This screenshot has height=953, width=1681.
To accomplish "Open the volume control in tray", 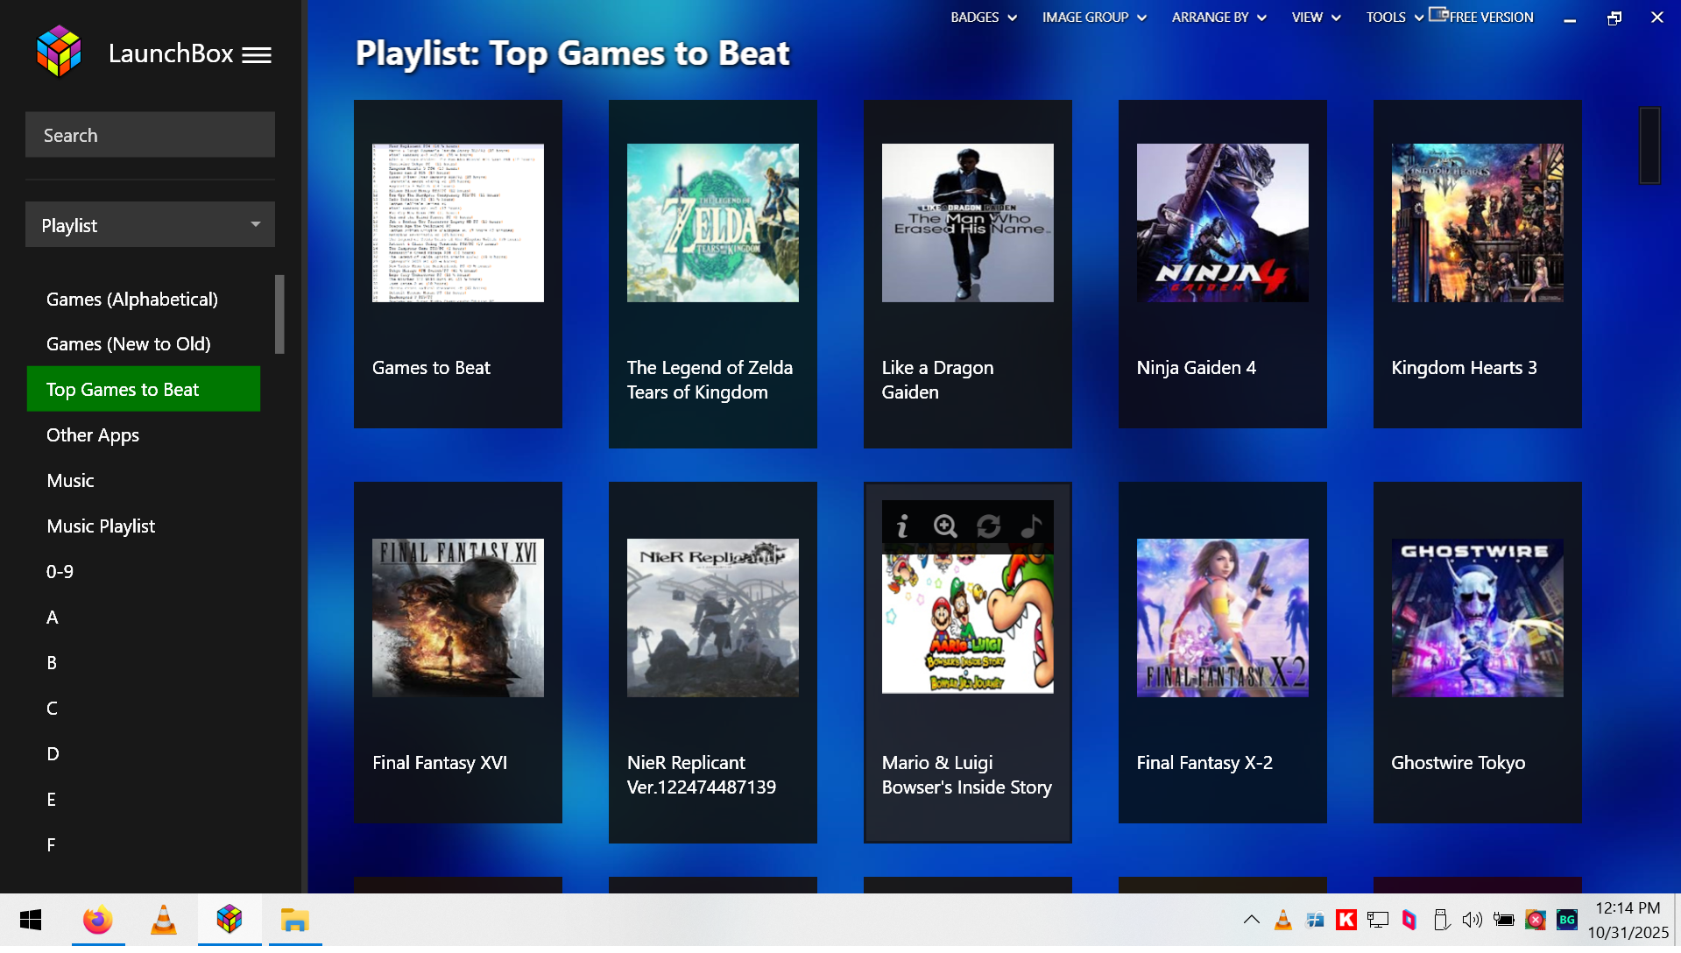I will [x=1473, y=920].
